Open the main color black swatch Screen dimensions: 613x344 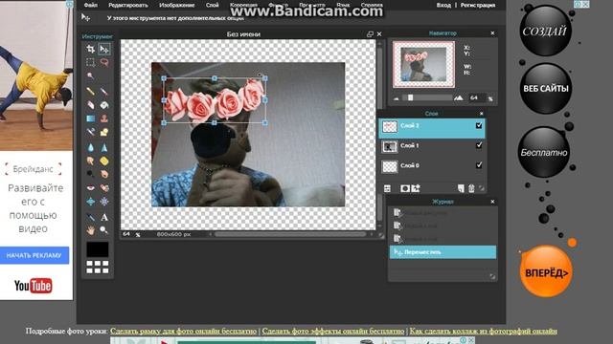(98, 249)
